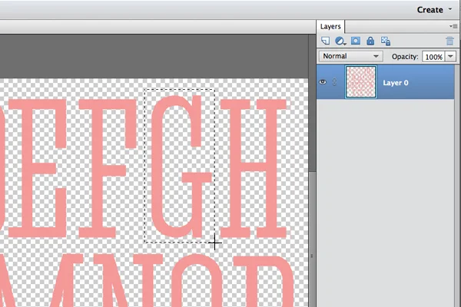Lock transparent pixels with the checkerboard-lock icon
461x307 pixels.
pyautogui.click(x=386, y=41)
